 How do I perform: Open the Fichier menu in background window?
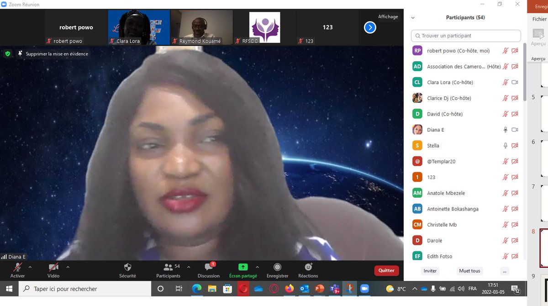click(x=539, y=19)
